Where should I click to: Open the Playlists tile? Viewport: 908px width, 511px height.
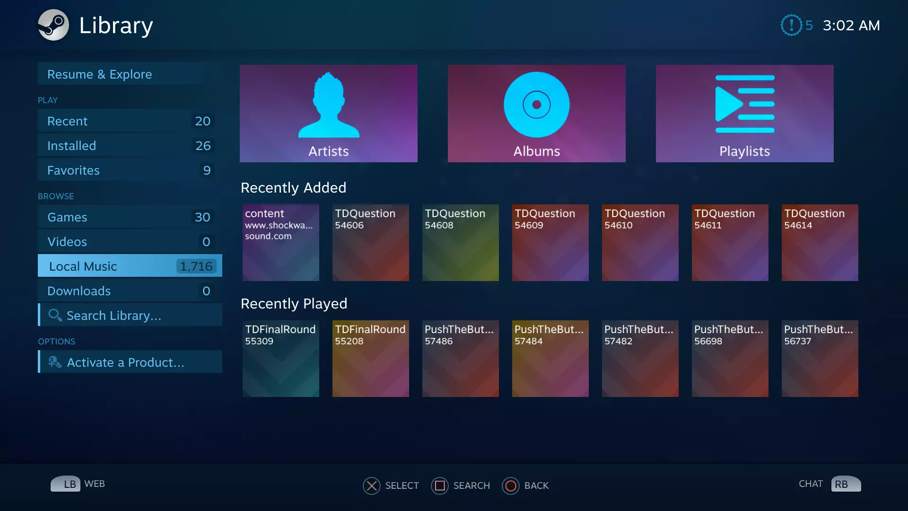[x=744, y=114]
